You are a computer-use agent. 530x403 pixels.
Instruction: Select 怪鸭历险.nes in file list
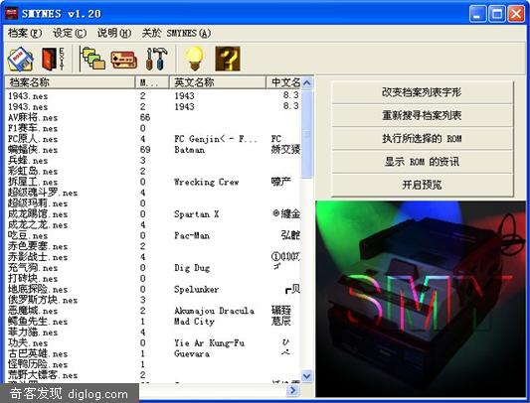[x=38, y=364]
